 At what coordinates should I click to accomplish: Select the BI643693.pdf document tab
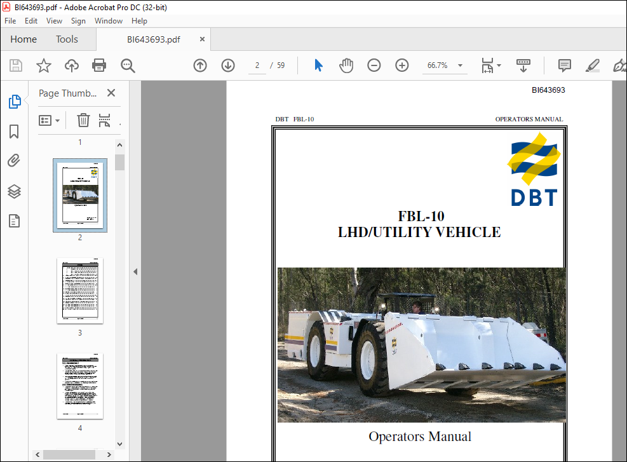tap(154, 39)
